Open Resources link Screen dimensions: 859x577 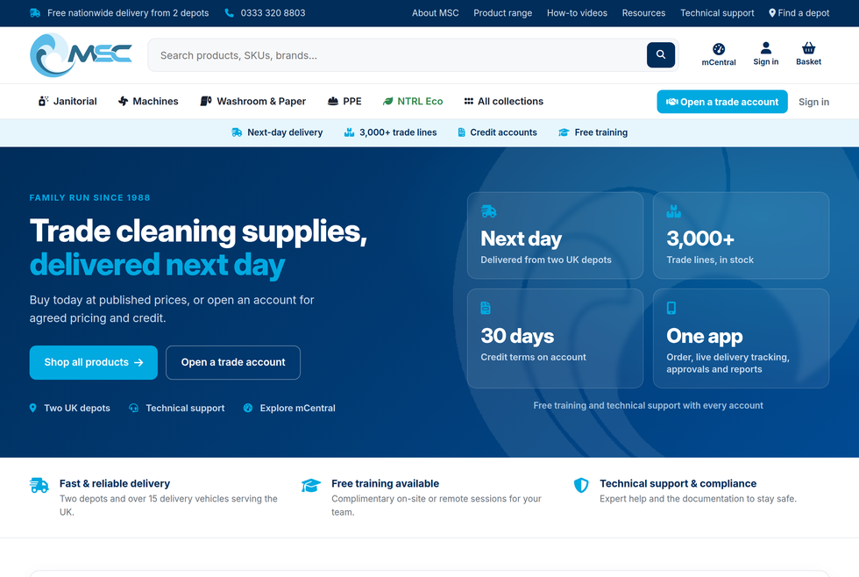643,12
